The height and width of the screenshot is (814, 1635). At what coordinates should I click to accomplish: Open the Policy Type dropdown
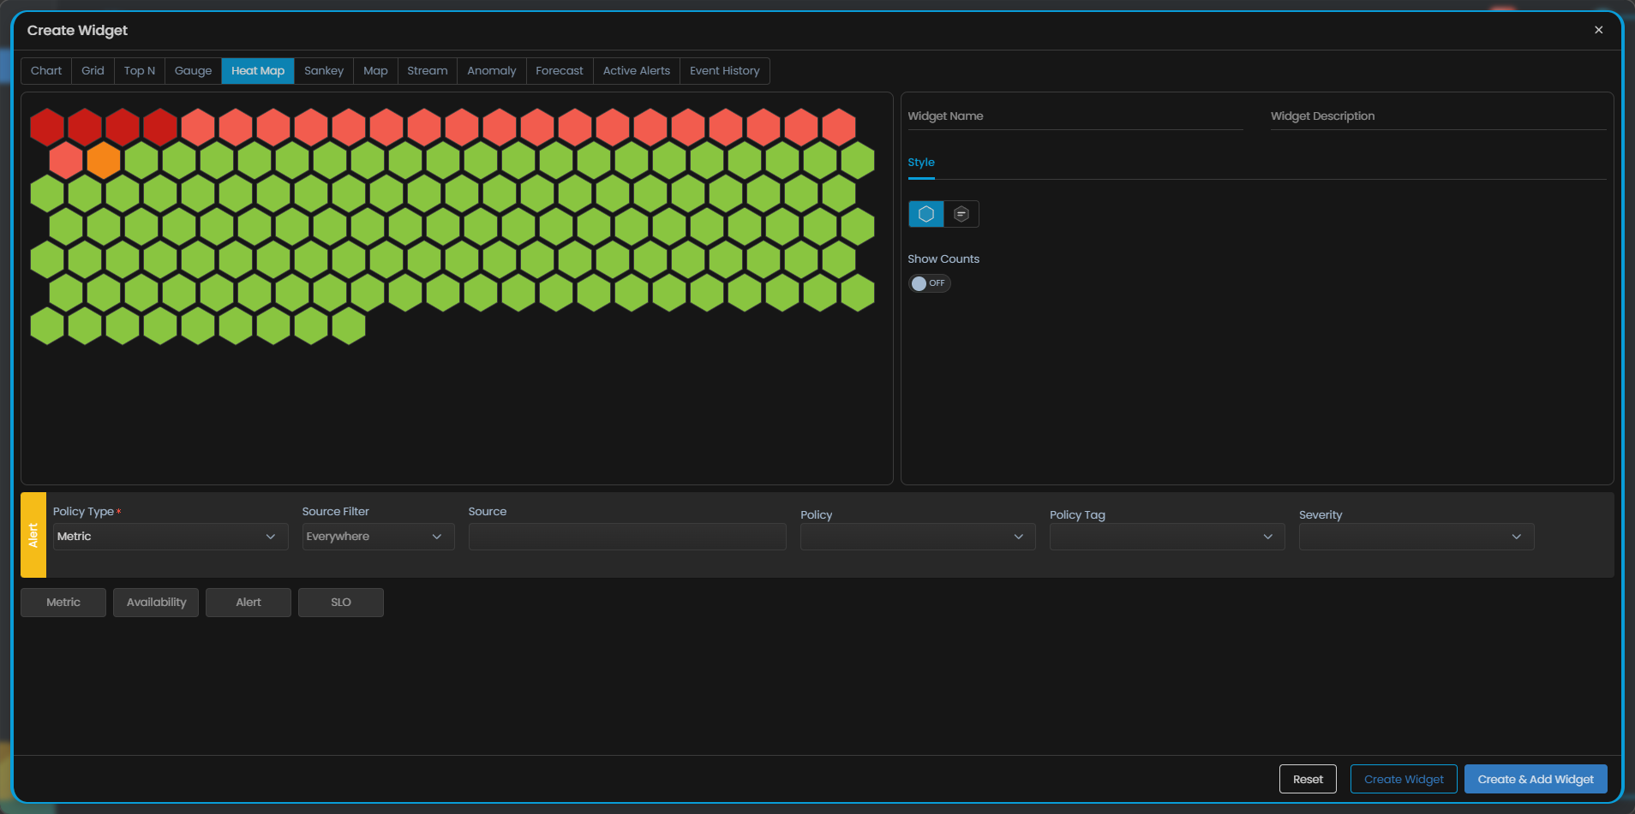pyautogui.click(x=170, y=537)
